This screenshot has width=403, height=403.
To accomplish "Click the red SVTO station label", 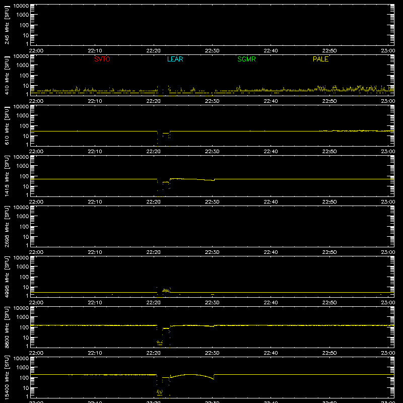I will coord(102,59).
